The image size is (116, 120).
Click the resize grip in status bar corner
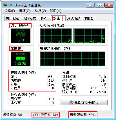[112, 116]
